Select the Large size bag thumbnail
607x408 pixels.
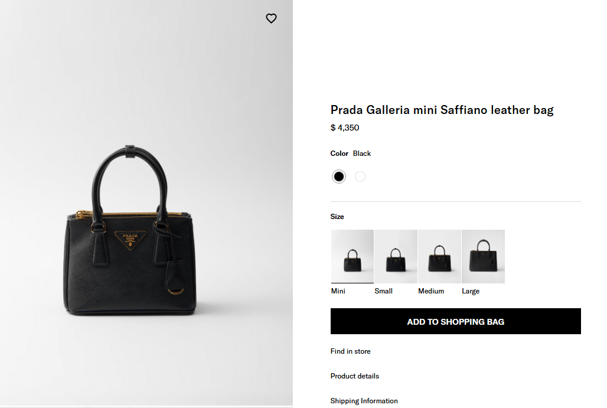(x=483, y=256)
